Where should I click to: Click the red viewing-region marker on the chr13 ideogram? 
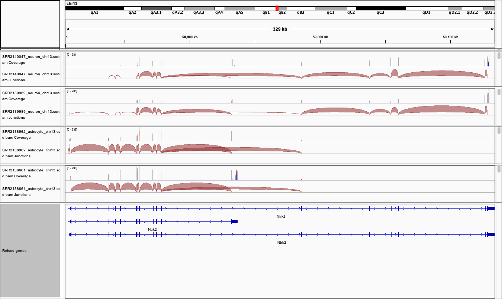click(277, 8)
